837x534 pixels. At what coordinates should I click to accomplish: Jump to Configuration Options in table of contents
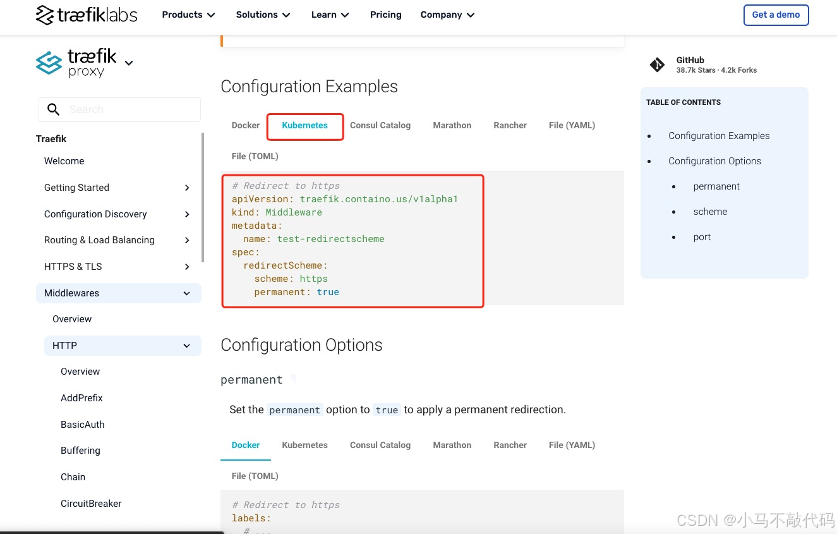point(714,161)
